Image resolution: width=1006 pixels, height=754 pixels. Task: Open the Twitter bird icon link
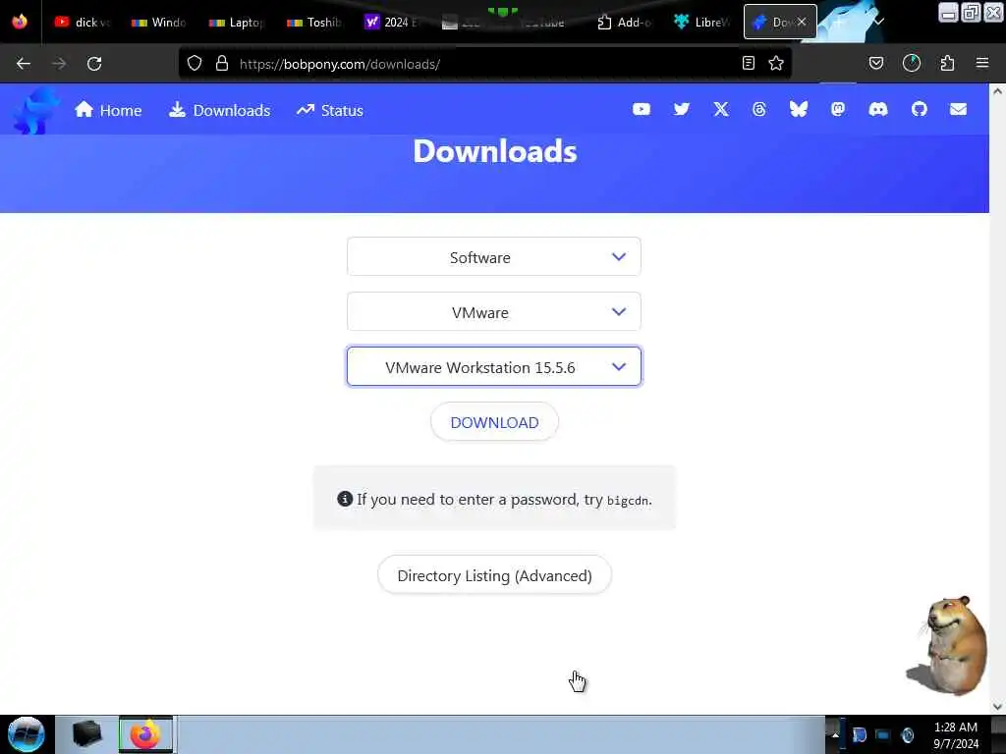[x=682, y=110]
